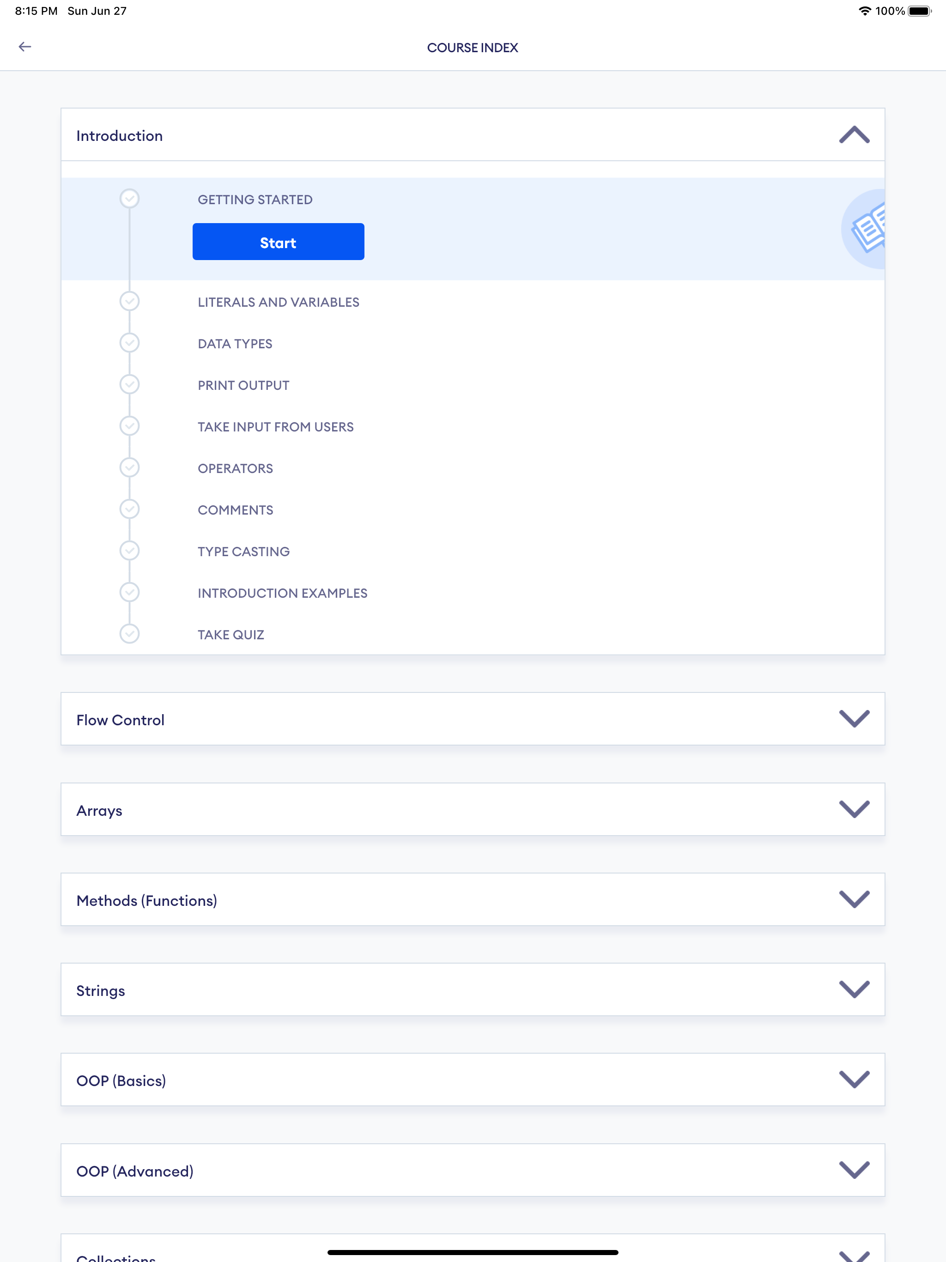Viewport: 946px width, 1262px height.
Task: Click the check circle beside TAKE QUIZ
Action: (130, 634)
